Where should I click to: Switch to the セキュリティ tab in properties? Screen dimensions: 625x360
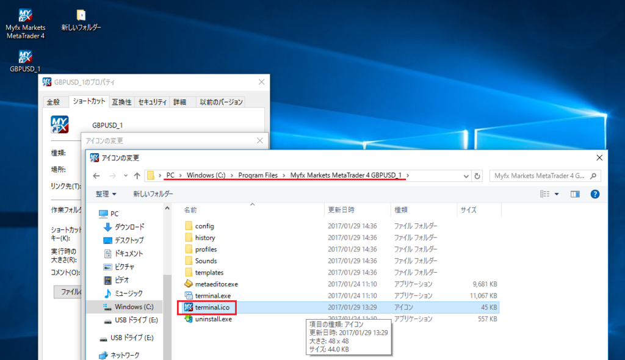point(152,102)
